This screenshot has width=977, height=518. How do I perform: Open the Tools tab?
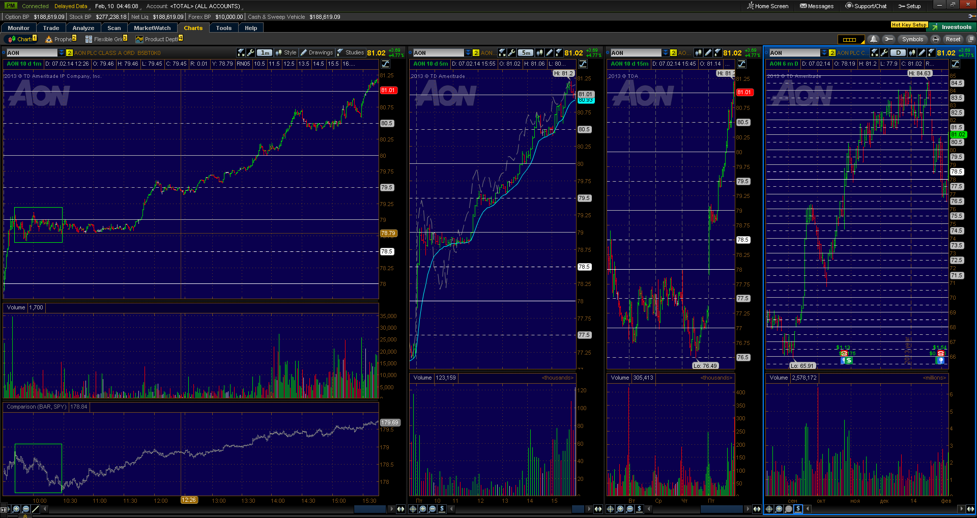point(223,28)
